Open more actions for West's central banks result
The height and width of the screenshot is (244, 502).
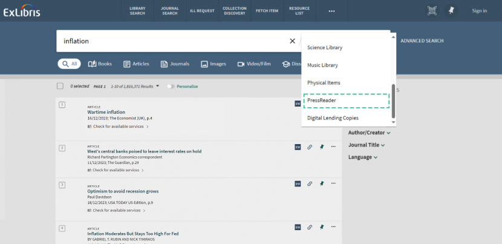pyautogui.click(x=333, y=147)
